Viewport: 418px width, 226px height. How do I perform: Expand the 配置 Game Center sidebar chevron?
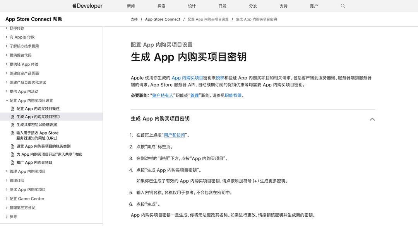(x=7, y=199)
